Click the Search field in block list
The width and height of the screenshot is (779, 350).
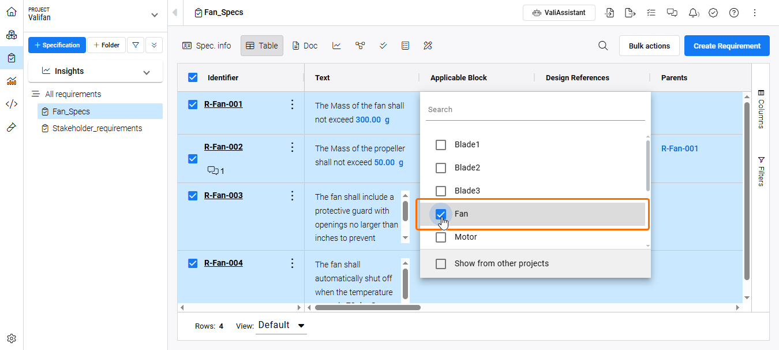535,110
